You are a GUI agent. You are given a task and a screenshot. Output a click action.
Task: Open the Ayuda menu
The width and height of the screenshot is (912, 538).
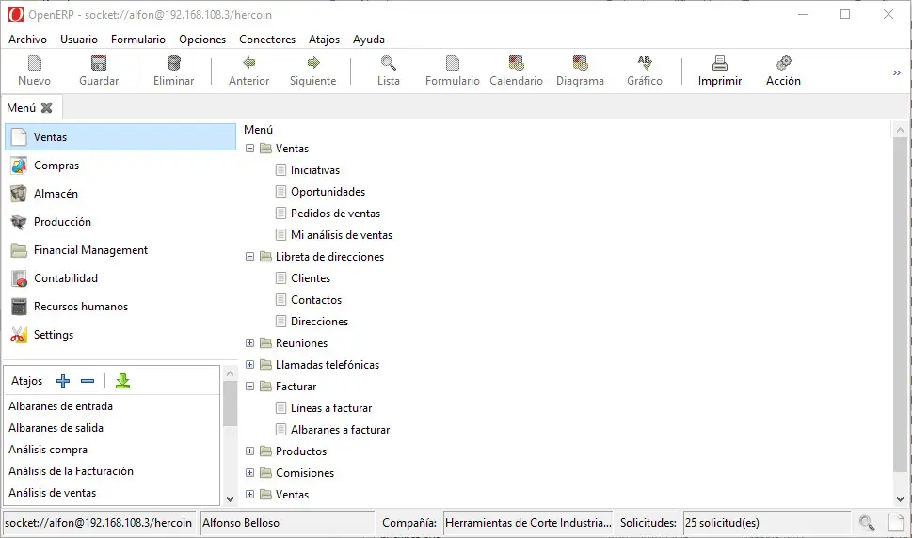click(368, 39)
